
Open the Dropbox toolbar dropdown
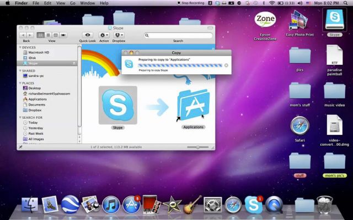pyautogui.click(x=119, y=35)
